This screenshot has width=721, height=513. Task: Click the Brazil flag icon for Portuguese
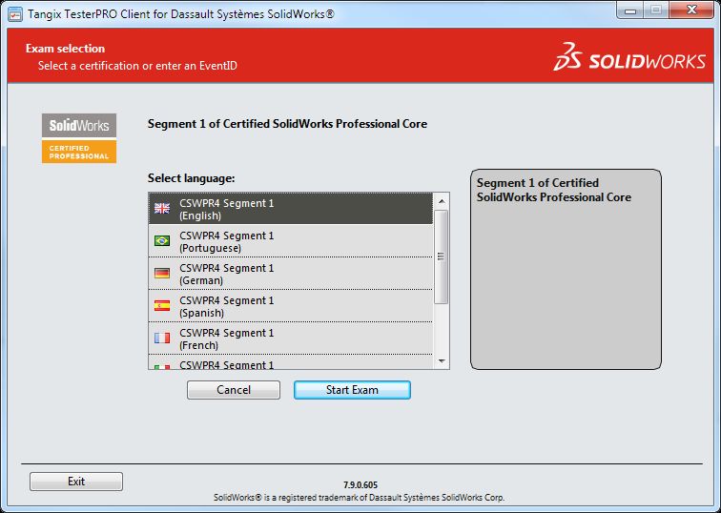pos(162,240)
